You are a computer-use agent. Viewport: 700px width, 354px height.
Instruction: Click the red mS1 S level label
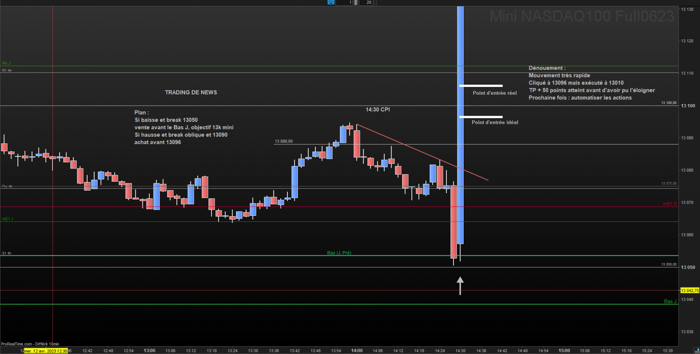coord(670,204)
